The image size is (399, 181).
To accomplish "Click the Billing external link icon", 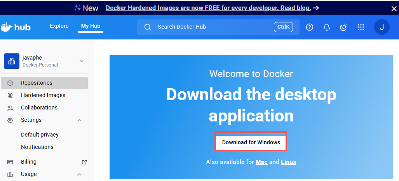I will 84,162.
